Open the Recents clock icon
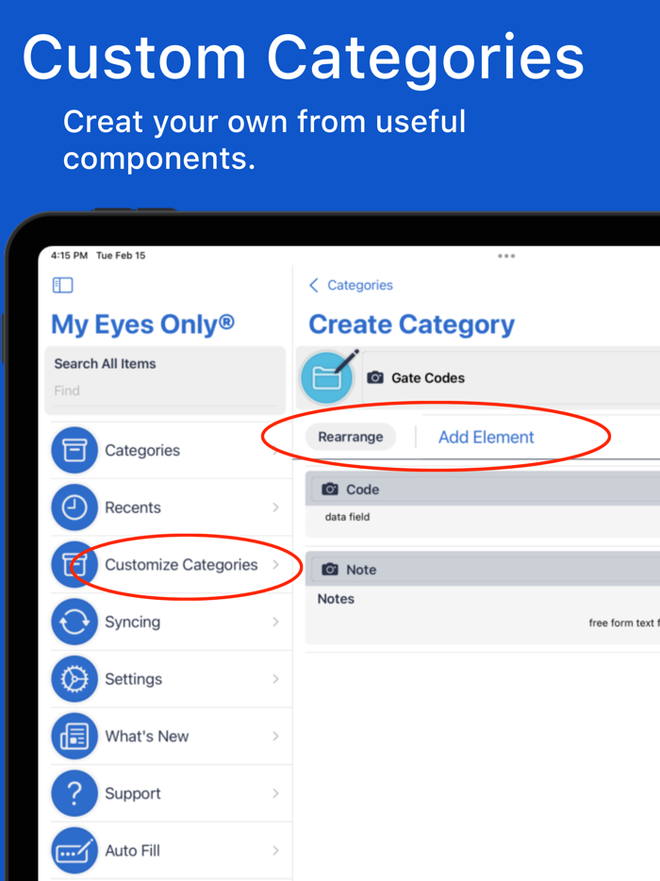Viewport: 660px width, 881px height. (x=74, y=507)
